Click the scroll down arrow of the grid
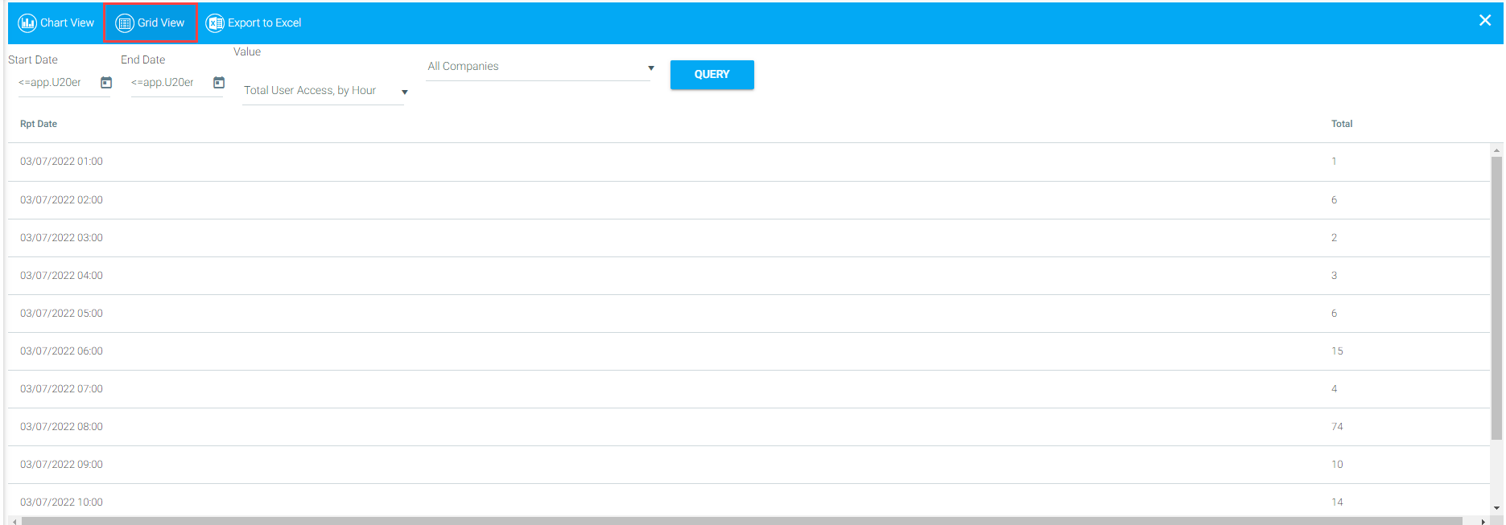1506x525 pixels. [1496, 508]
